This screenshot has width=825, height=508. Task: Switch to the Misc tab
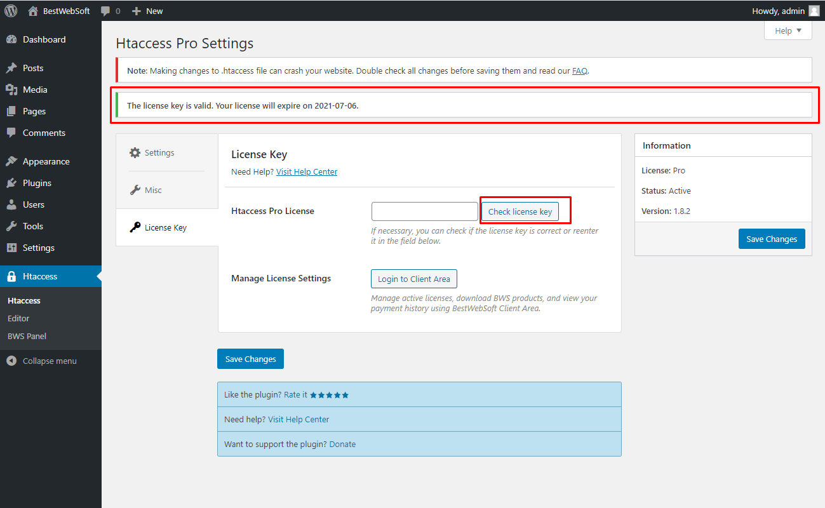pyautogui.click(x=167, y=190)
